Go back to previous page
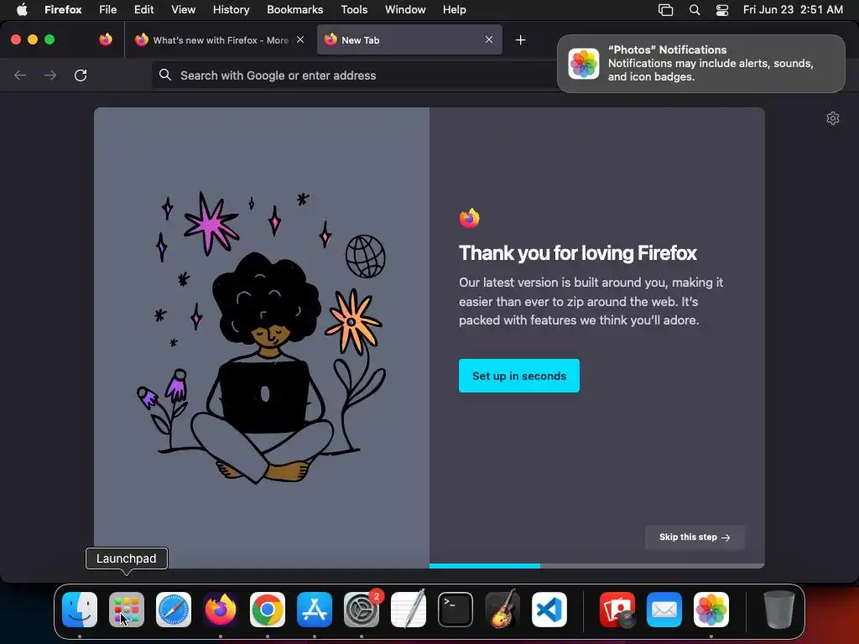Image resolution: width=859 pixels, height=644 pixels. 20,75
